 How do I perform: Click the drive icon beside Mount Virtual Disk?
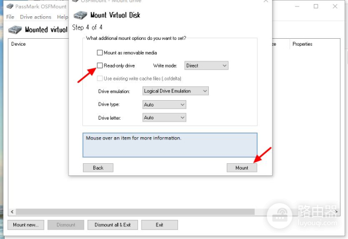(81, 15)
